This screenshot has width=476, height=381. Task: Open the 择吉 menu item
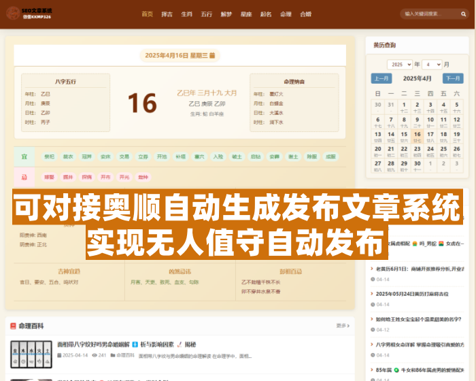point(167,14)
